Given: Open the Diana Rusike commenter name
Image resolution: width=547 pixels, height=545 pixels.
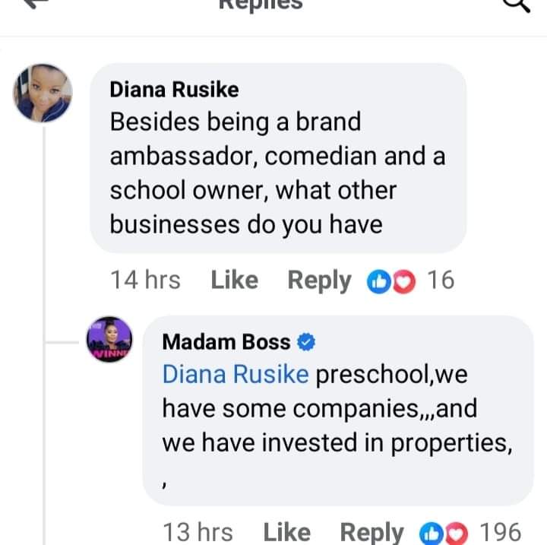Looking at the screenshot, I should click(x=174, y=90).
